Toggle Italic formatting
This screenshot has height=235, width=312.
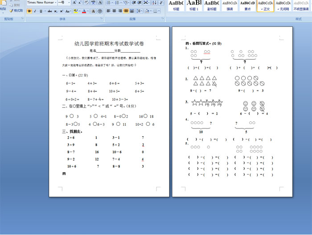(x=35, y=11)
